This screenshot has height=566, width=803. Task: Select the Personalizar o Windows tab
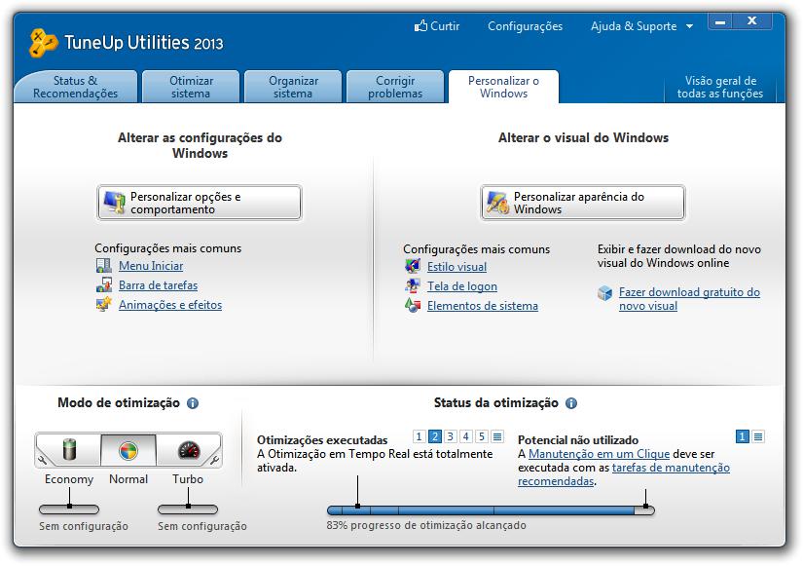[x=503, y=87]
